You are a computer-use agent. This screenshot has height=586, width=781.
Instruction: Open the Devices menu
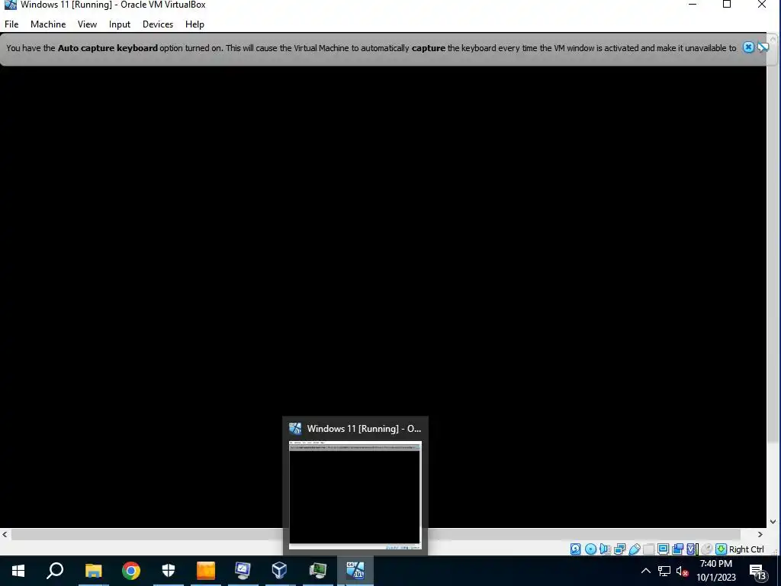pos(158,24)
